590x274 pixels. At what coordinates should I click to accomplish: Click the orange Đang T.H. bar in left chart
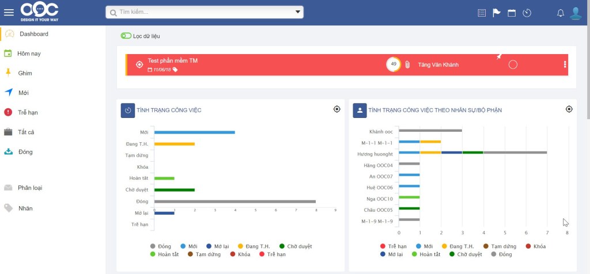point(174,144)
